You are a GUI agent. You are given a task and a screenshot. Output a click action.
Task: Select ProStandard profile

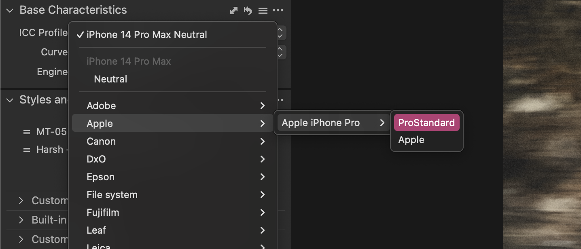426,123
